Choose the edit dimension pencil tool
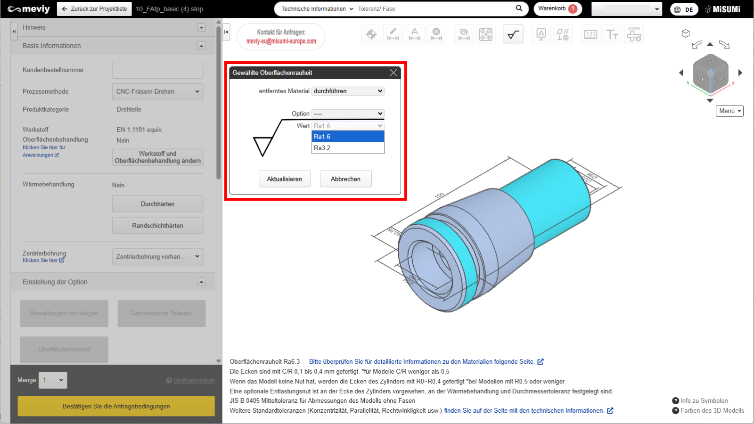Viewport: 754px width, 424px height. click(x=393, y=34)
